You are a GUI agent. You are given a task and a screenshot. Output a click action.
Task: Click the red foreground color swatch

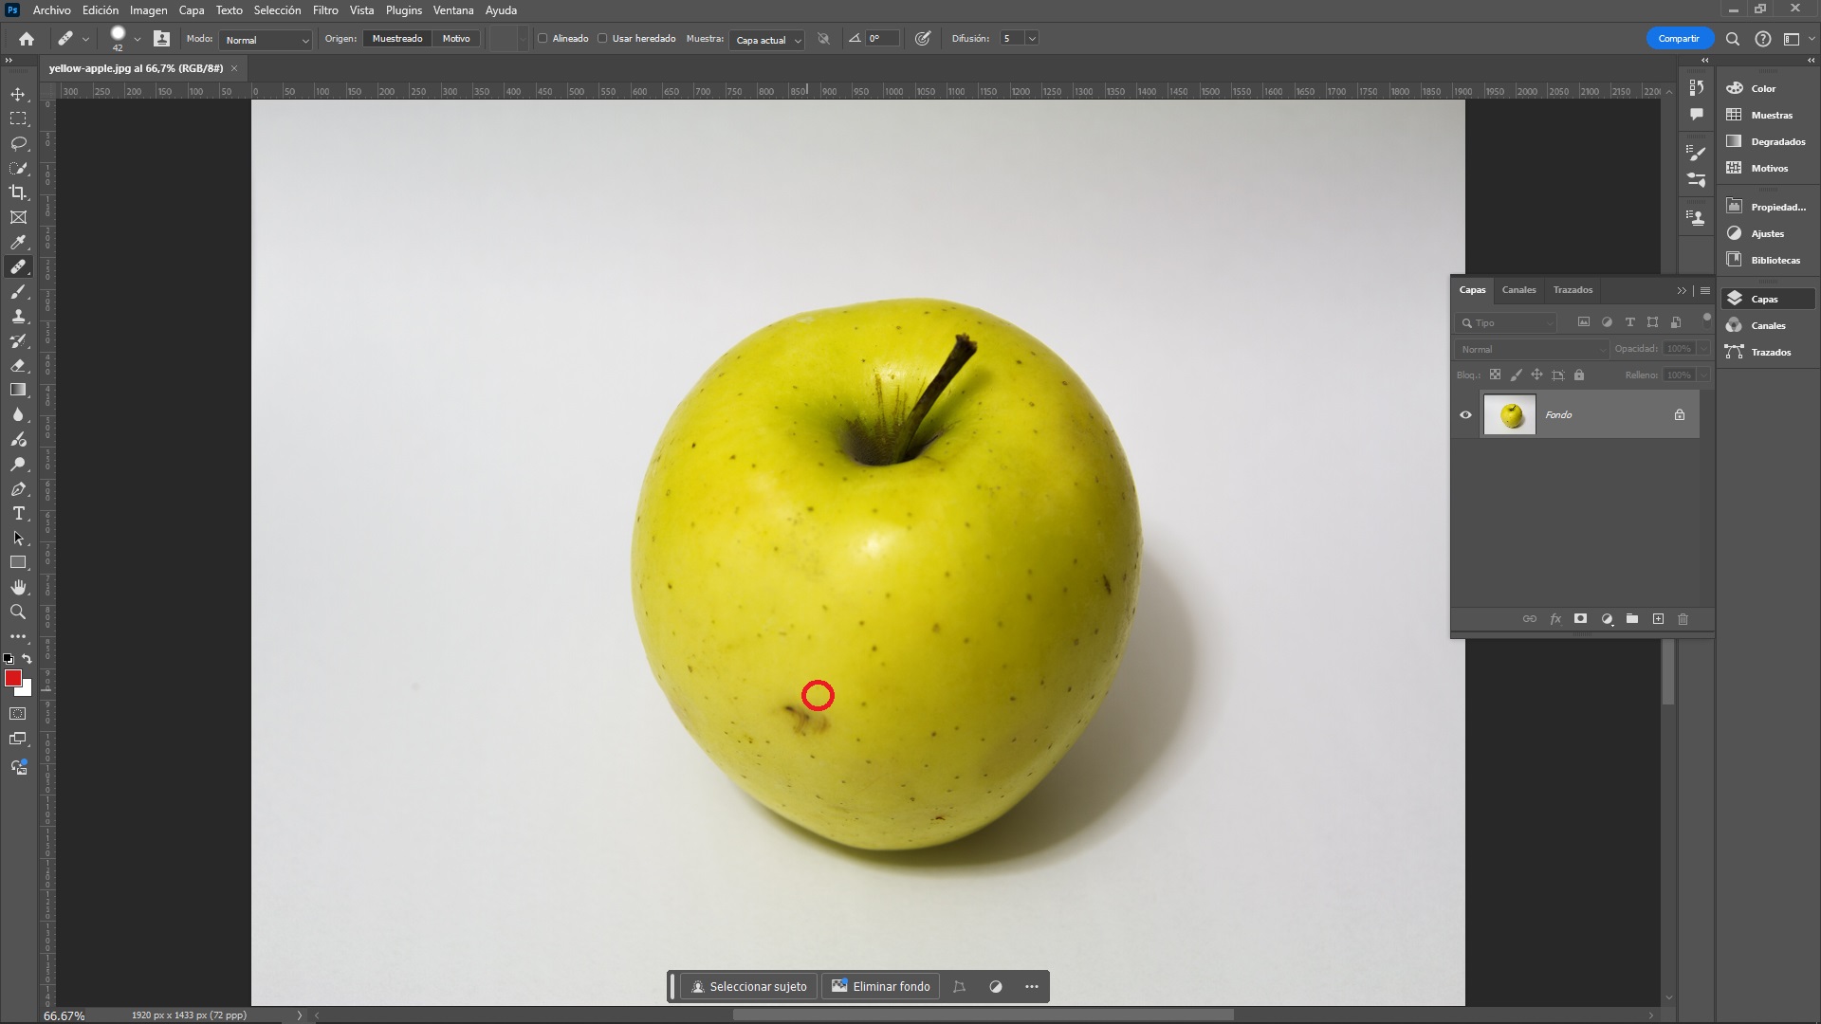12,677
